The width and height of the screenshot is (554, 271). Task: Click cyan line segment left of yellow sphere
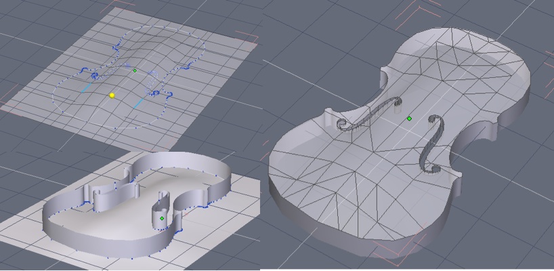point(87,87)
